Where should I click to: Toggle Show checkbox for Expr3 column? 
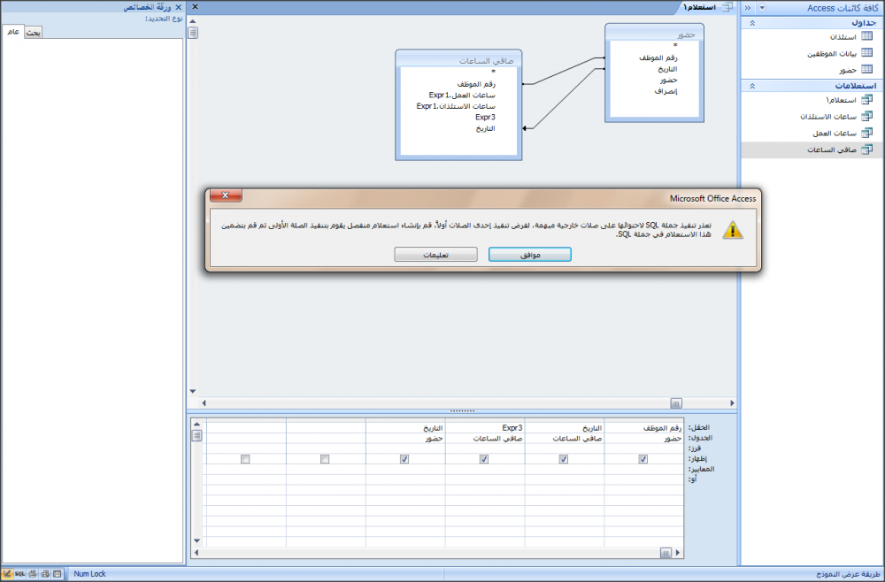(484, 459)
